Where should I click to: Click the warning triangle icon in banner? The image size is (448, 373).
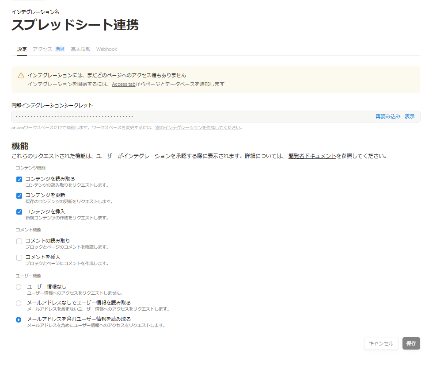(x=21, y=76)
